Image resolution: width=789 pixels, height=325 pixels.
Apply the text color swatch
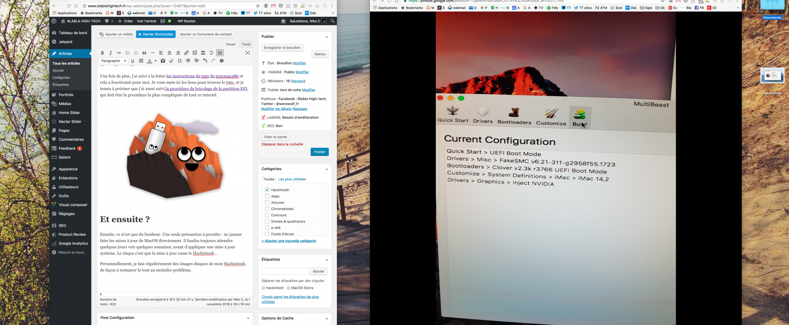point(149,61)
